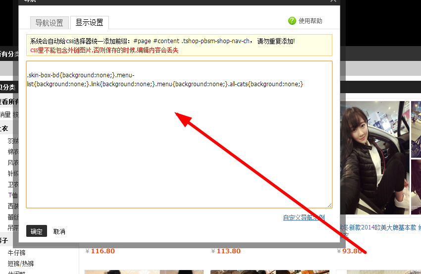Open the 牛仔裤 category in sidebar

[x=17, y=253]
